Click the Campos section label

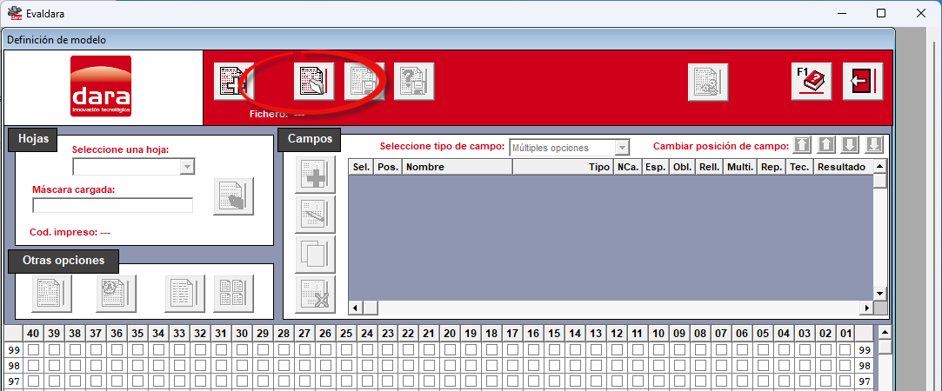tap(310, 138)
